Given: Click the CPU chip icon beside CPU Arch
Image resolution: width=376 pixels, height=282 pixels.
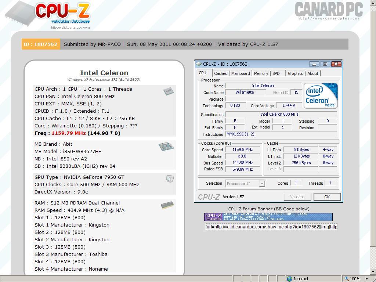Looking at the screenshot, I should click(x=169, y=91).
